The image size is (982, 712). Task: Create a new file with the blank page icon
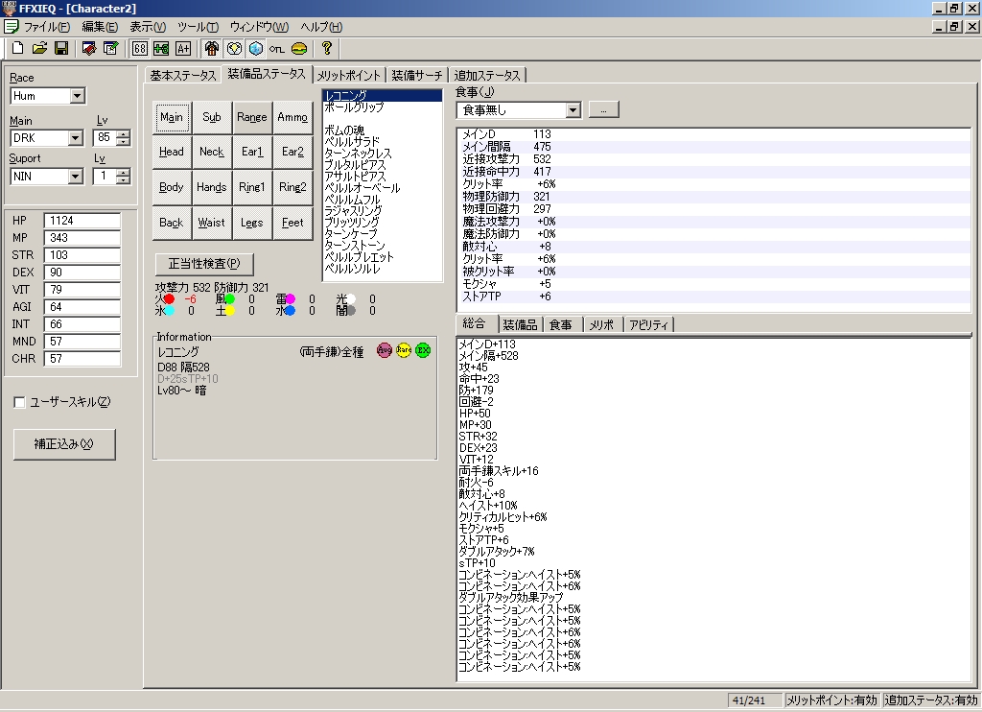18,48
